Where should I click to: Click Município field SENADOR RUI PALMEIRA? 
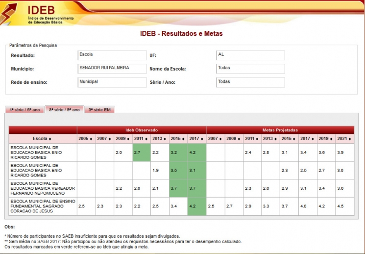(x=112, y=69)
